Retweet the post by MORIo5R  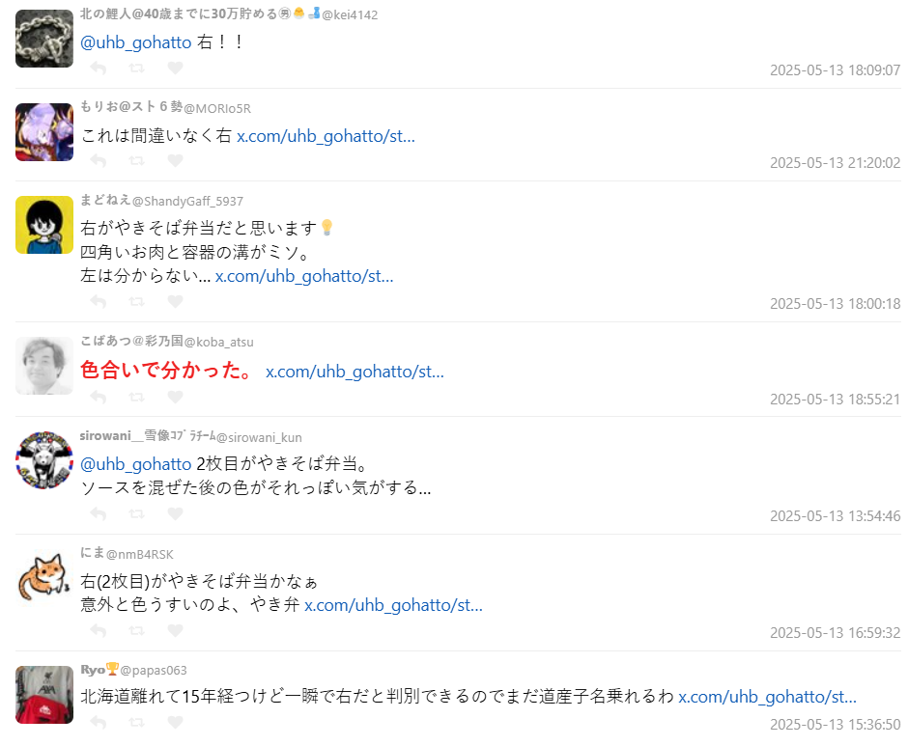(136, 160)
